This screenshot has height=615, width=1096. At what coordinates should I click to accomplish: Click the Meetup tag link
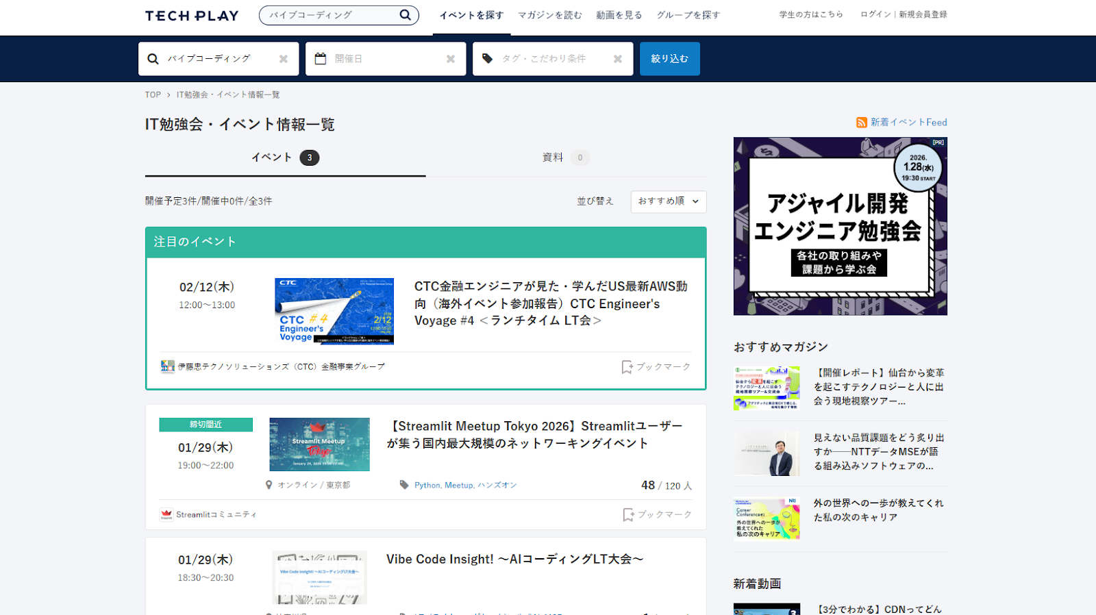tap(458, 485)
